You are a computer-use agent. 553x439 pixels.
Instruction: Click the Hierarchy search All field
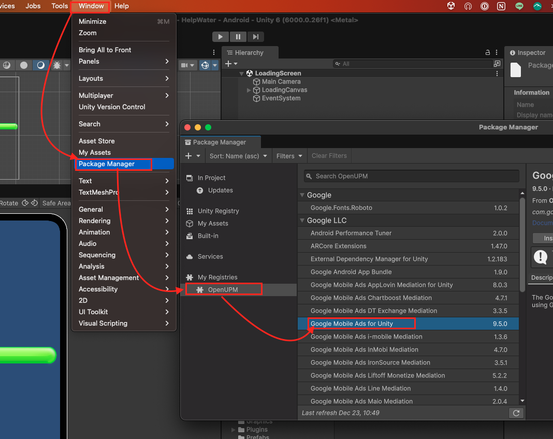[413, 64]
